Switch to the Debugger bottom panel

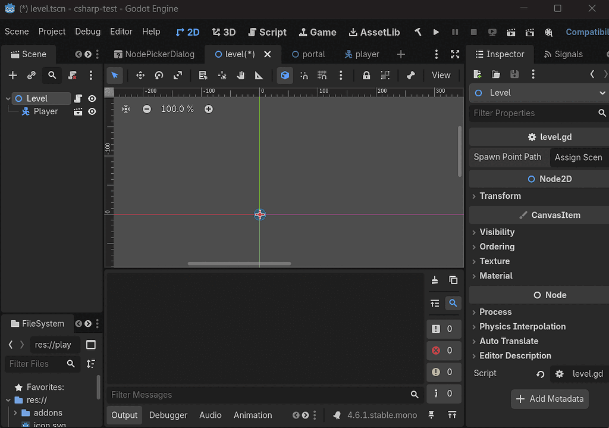[168, 415]
